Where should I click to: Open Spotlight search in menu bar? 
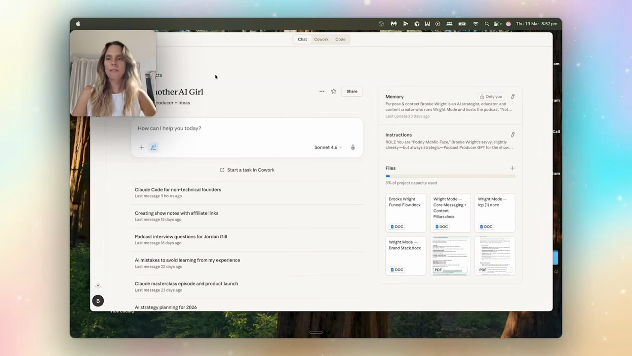tap(487, 24)
